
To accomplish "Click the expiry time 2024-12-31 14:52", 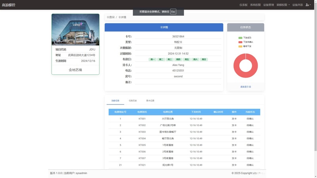I will tap(178, 54).
